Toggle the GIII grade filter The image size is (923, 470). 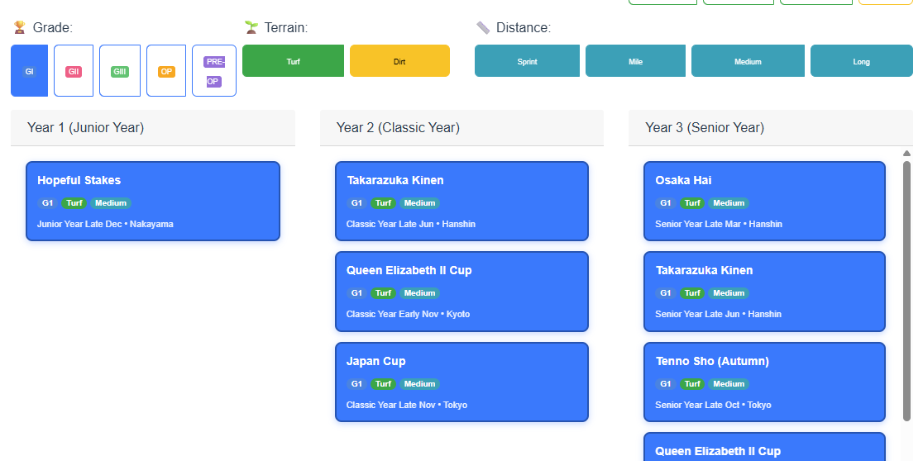point(120,70)
